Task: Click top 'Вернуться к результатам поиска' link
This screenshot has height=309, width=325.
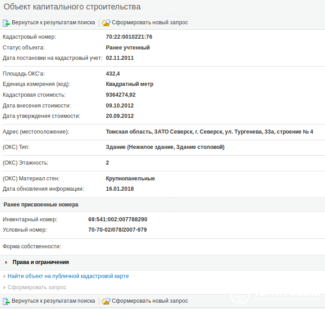Action: (x=53, y=22)
